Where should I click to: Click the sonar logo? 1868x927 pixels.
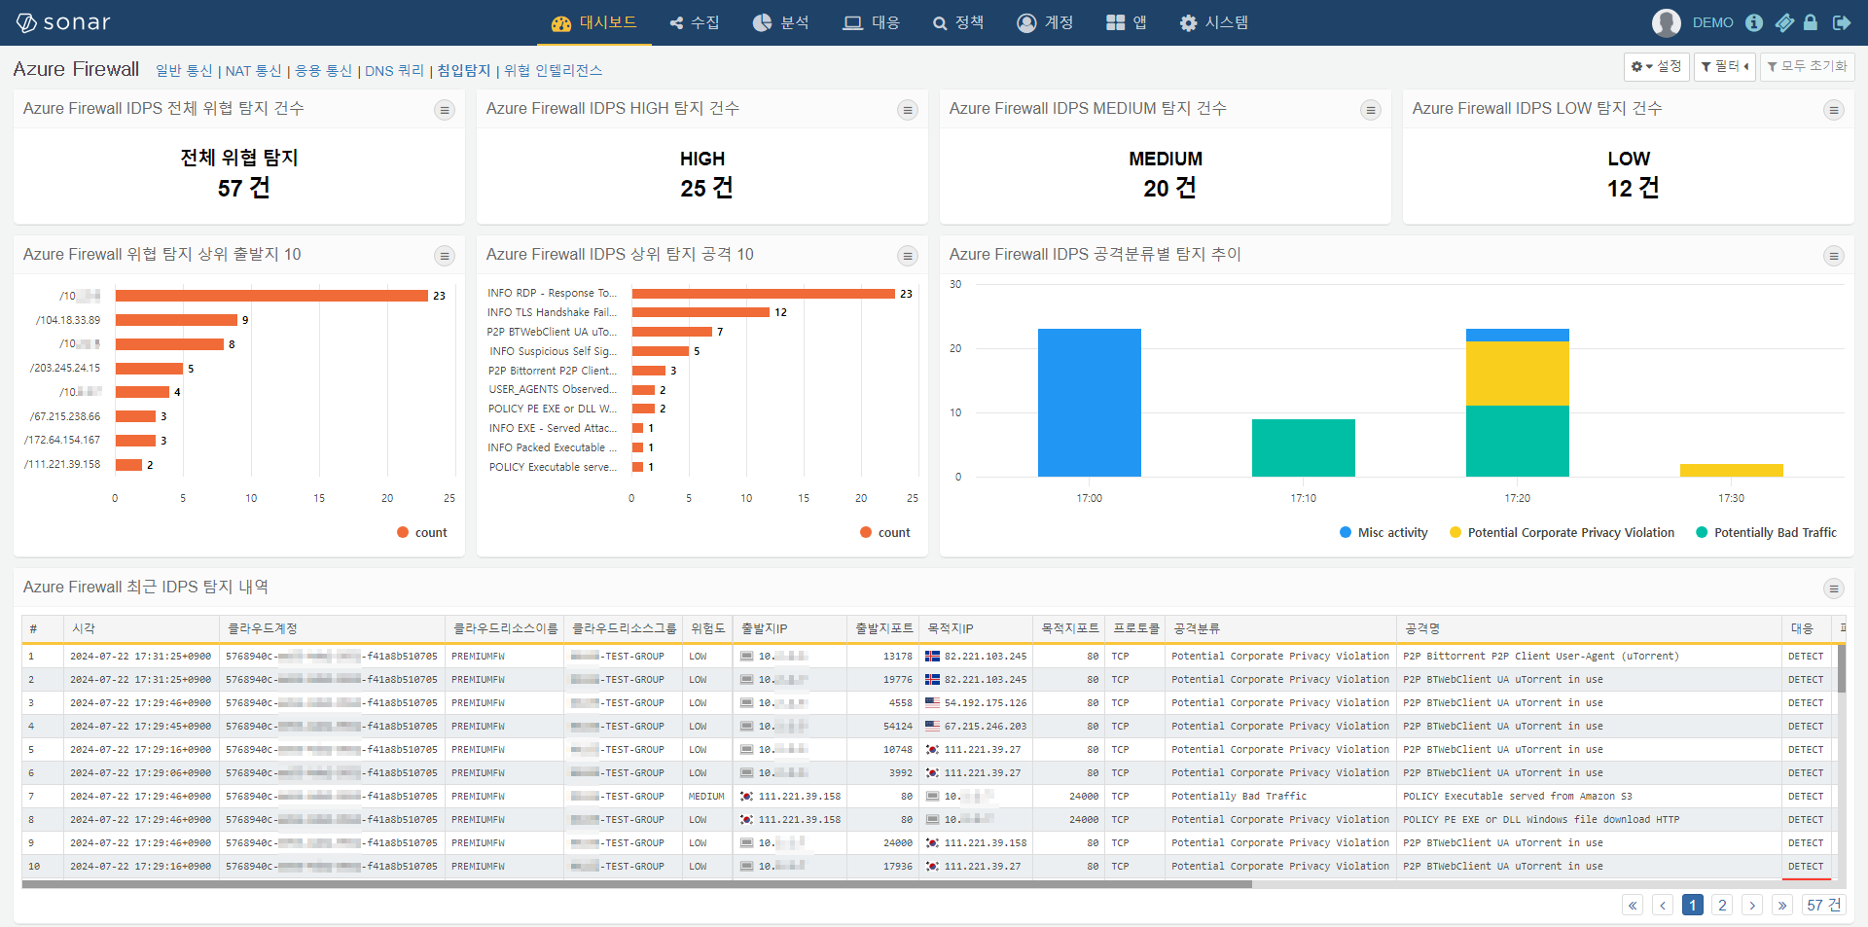coord(64,22)
